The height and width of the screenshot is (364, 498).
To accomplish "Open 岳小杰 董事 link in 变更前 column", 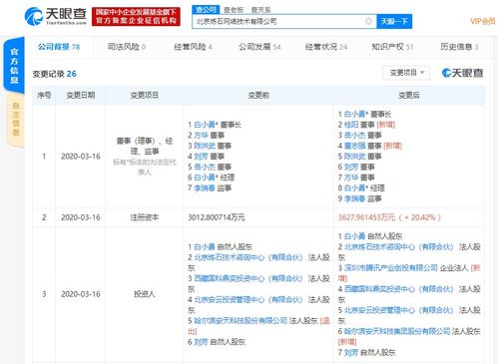I will [x=205, y=167].
